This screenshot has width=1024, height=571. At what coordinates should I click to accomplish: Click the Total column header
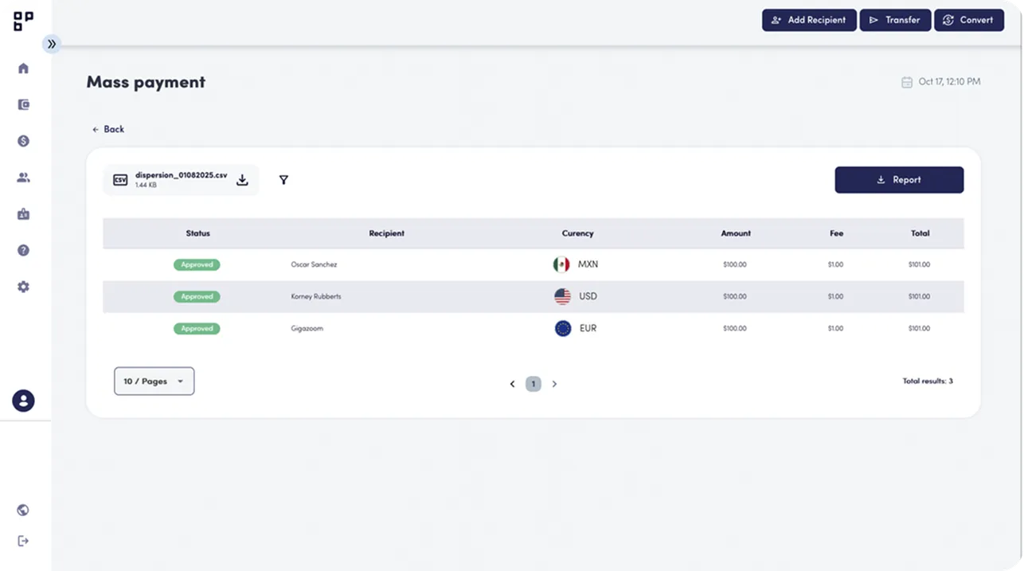pos(920,233)
